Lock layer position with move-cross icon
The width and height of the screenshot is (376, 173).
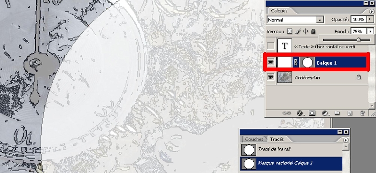click(305, 31)
